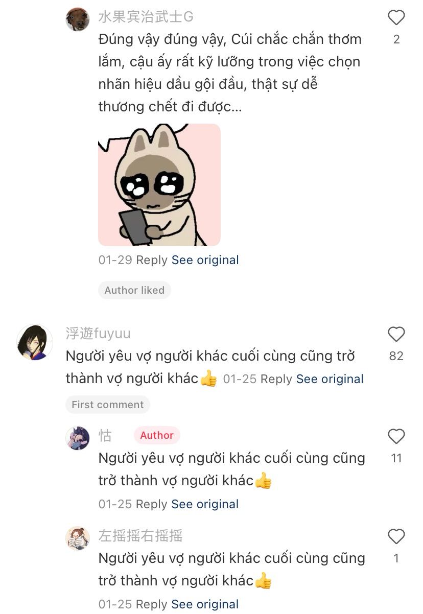Open the avatar of author 怙
This screenshot has width=423, height=614.
tap(78, 438)
